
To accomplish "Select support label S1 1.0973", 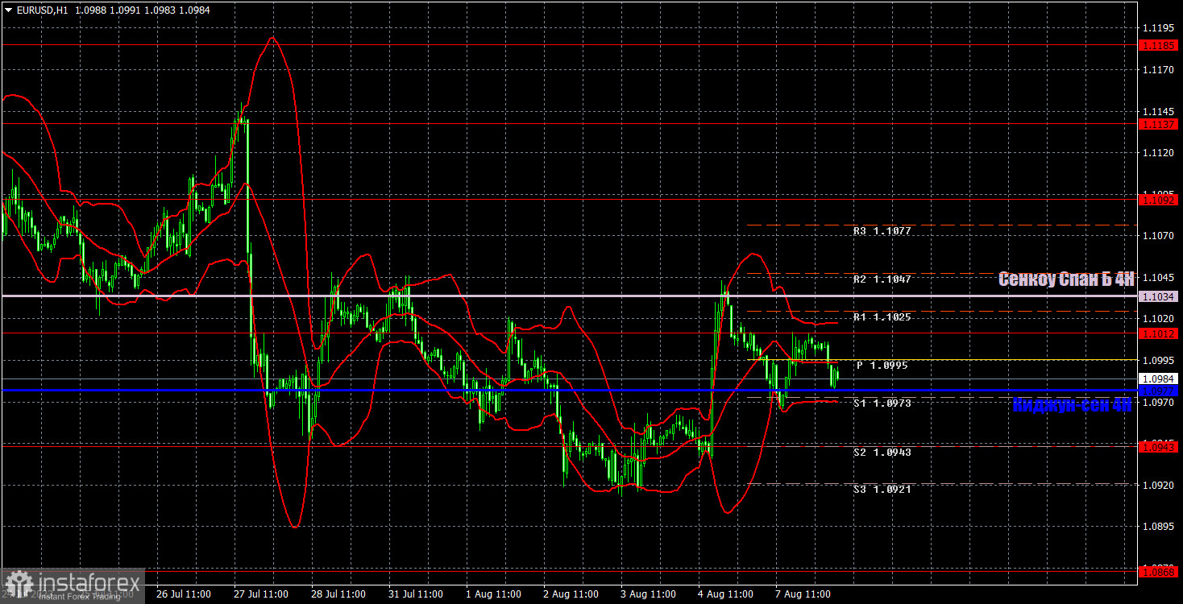I will [882, 403].
